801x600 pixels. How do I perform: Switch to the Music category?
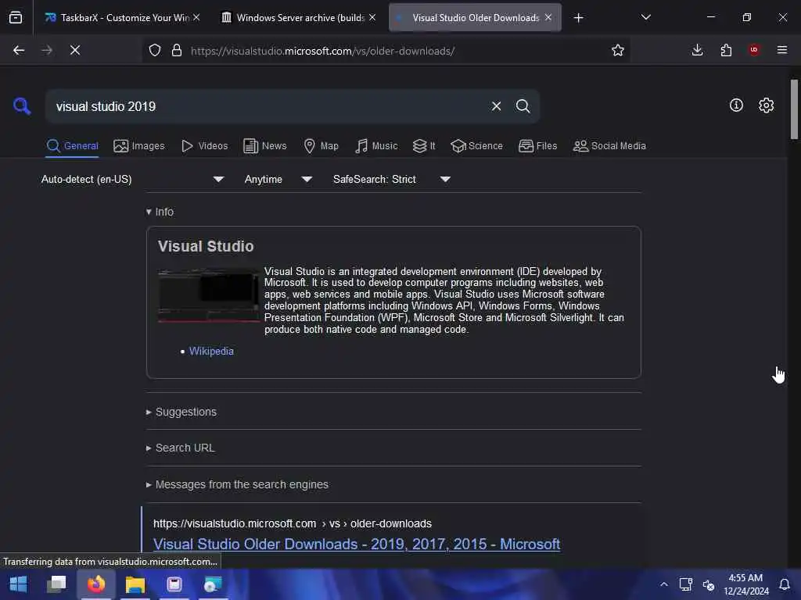click(376, 146)
